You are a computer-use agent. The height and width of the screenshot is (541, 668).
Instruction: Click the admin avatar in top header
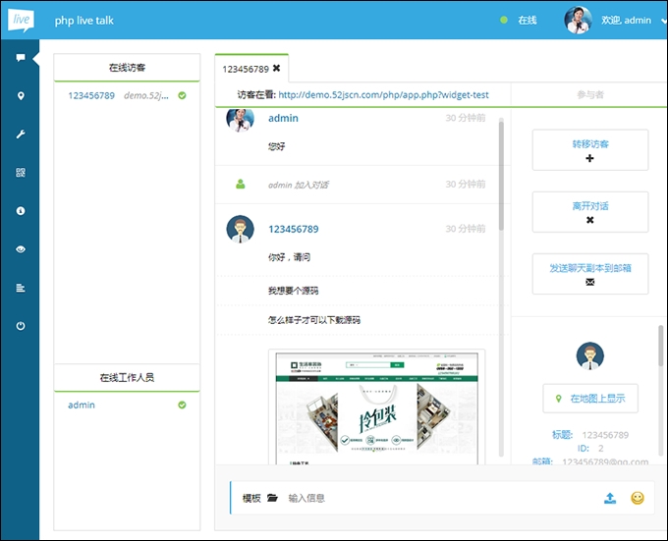coord(578,20)
